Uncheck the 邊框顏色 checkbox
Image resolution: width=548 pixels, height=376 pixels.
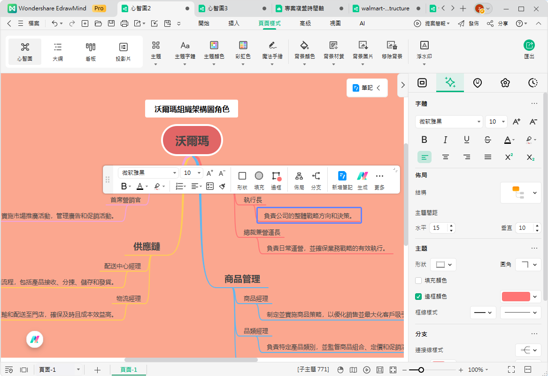[418, 297]
